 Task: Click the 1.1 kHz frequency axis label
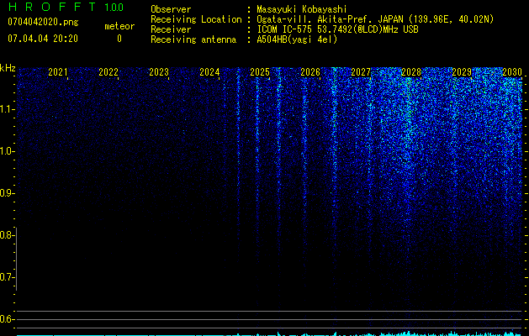7,109
